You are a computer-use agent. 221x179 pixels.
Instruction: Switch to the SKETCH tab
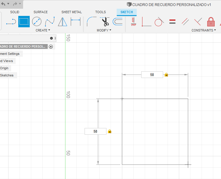click(x=127, y=12)
